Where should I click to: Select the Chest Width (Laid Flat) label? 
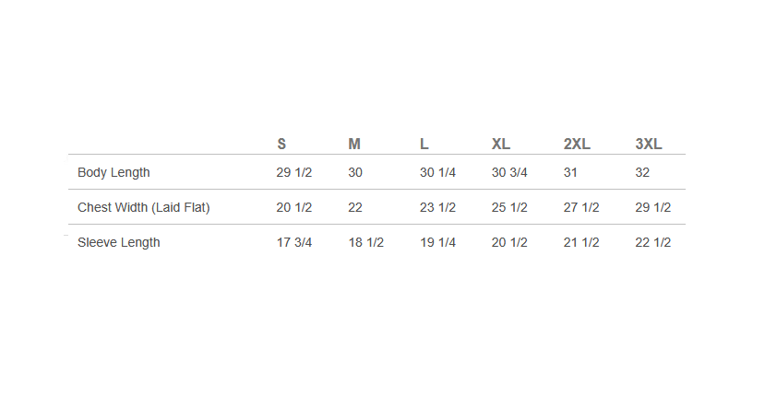[x=144, y=207]
